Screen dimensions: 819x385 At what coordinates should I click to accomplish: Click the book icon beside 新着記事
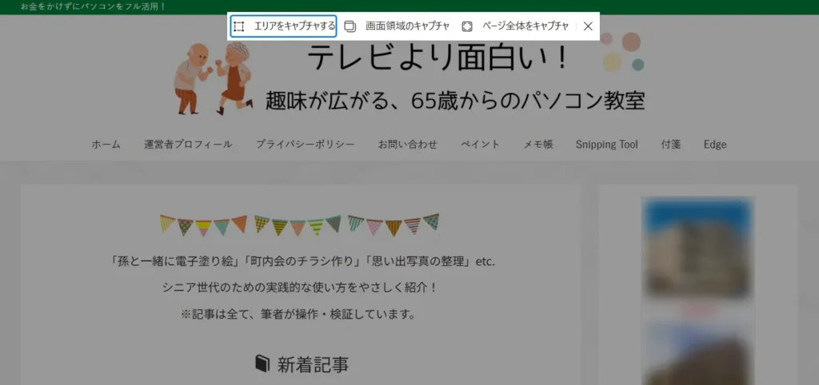click(262, 364)
